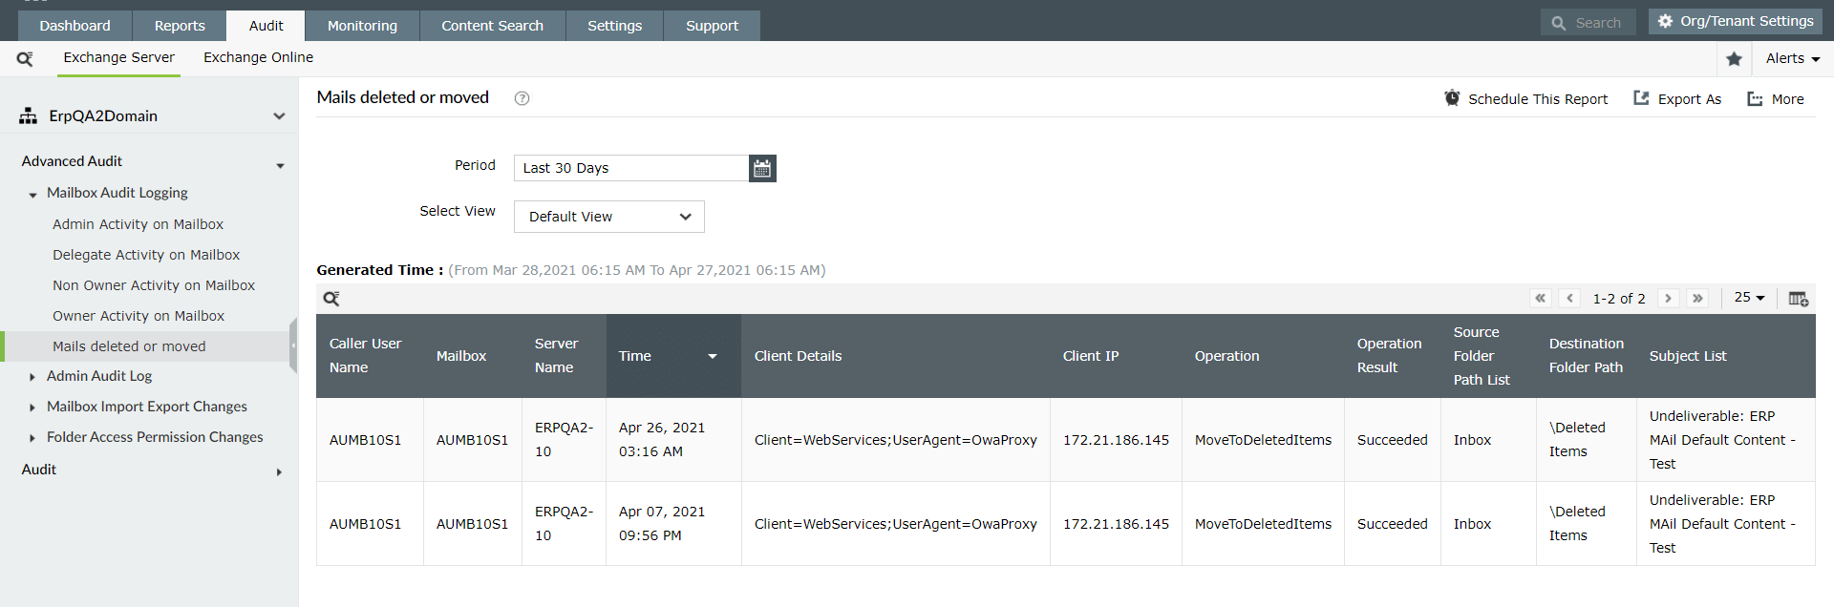Go to next page of results
The image size is (1834, 607).
pos(1668,298)
